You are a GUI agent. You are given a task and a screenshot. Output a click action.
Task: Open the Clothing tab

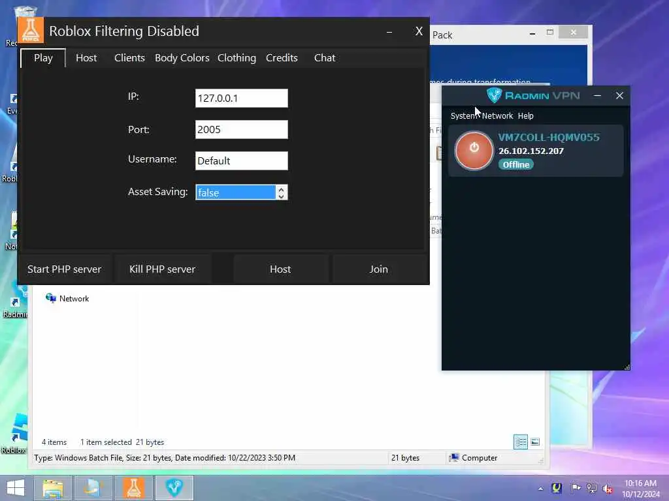tap(237, 58)
